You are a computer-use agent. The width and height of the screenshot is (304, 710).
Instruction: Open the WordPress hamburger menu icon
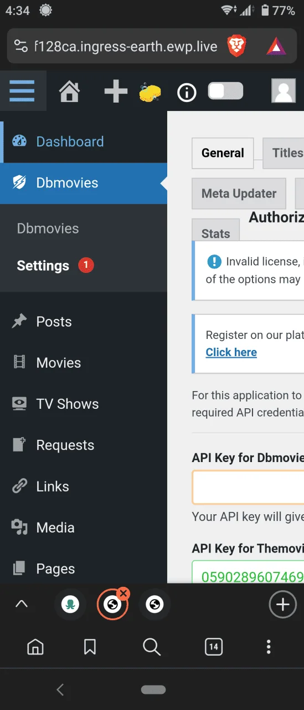coord(22,90)
